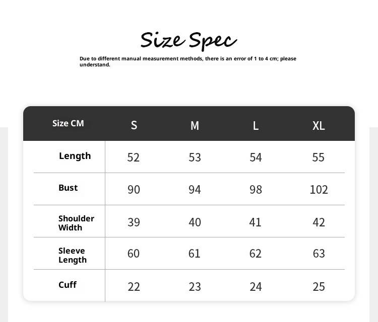Click the Cuff value 23 for size M
Viewport: 378px width, 322px height.
click(195, 287)
